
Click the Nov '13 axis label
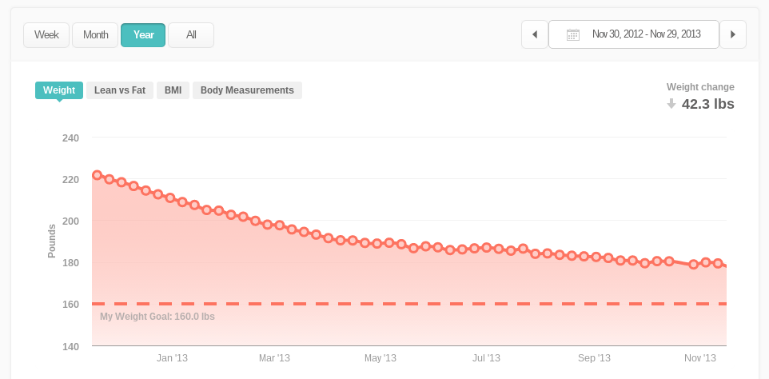click(700, 358)
